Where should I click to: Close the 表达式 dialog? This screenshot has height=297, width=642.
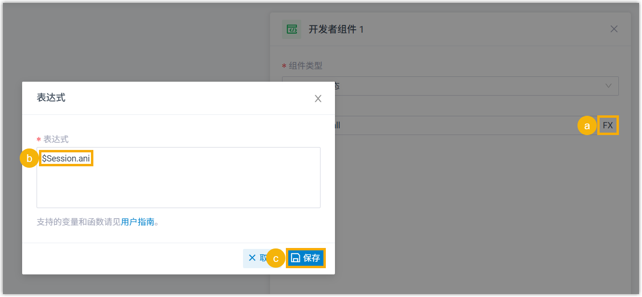click(318, 99)
